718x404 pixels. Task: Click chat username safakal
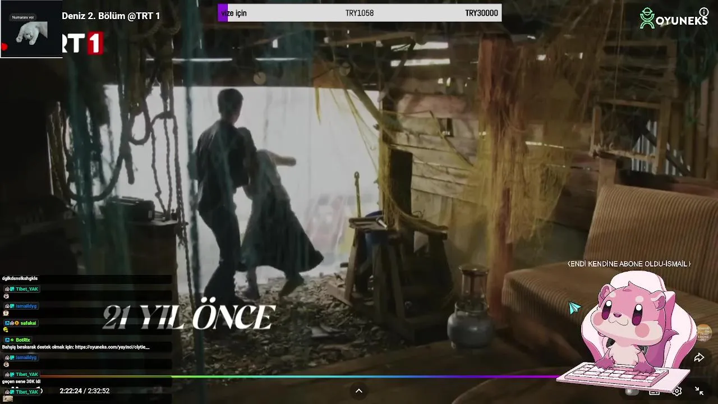(x=29, y=323)
